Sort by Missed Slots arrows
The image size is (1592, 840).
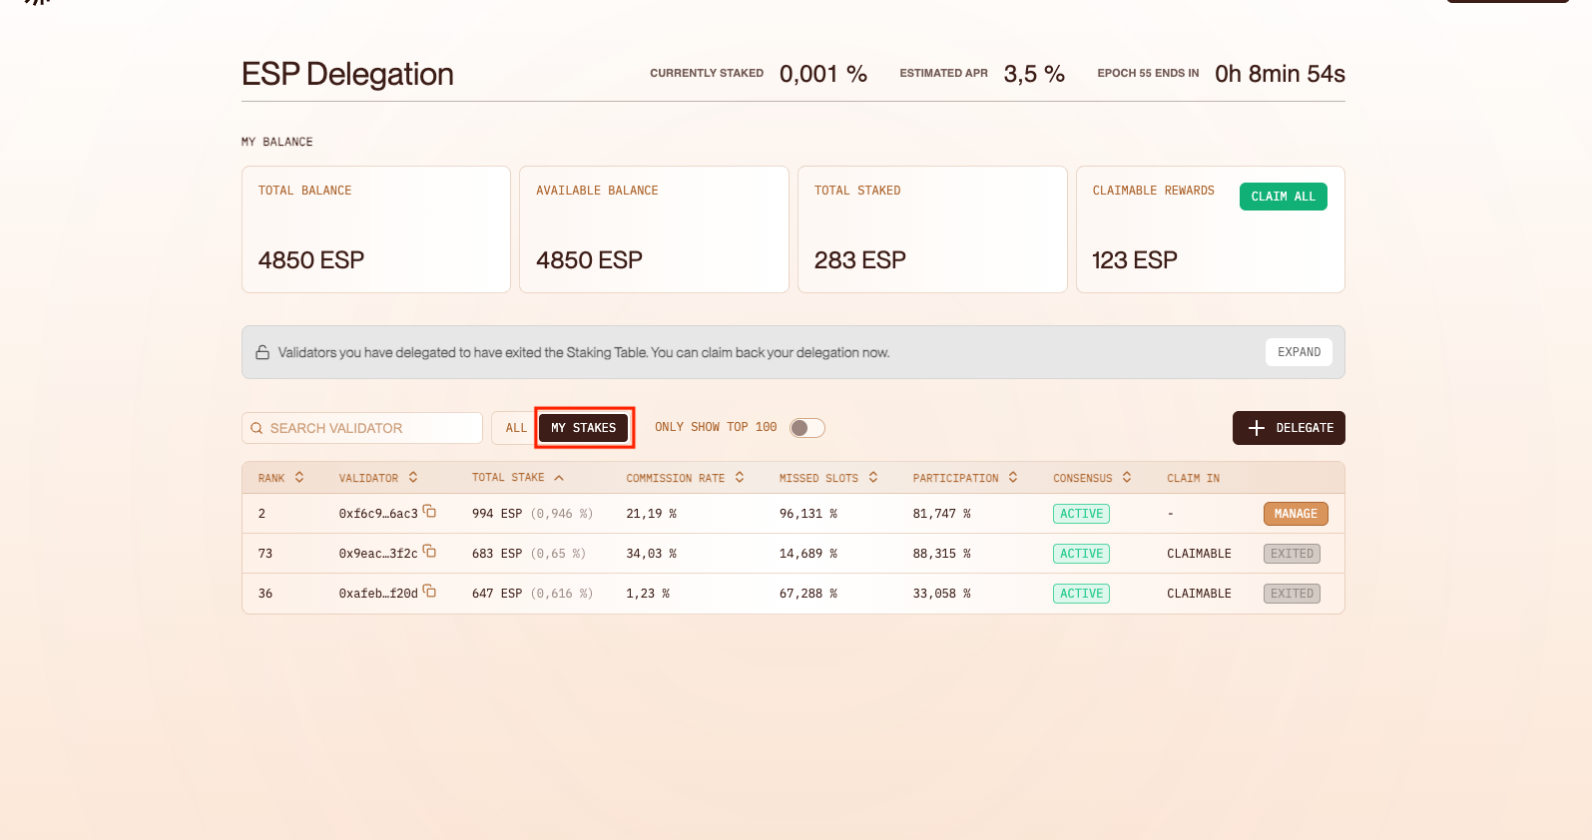pos(873,478)
